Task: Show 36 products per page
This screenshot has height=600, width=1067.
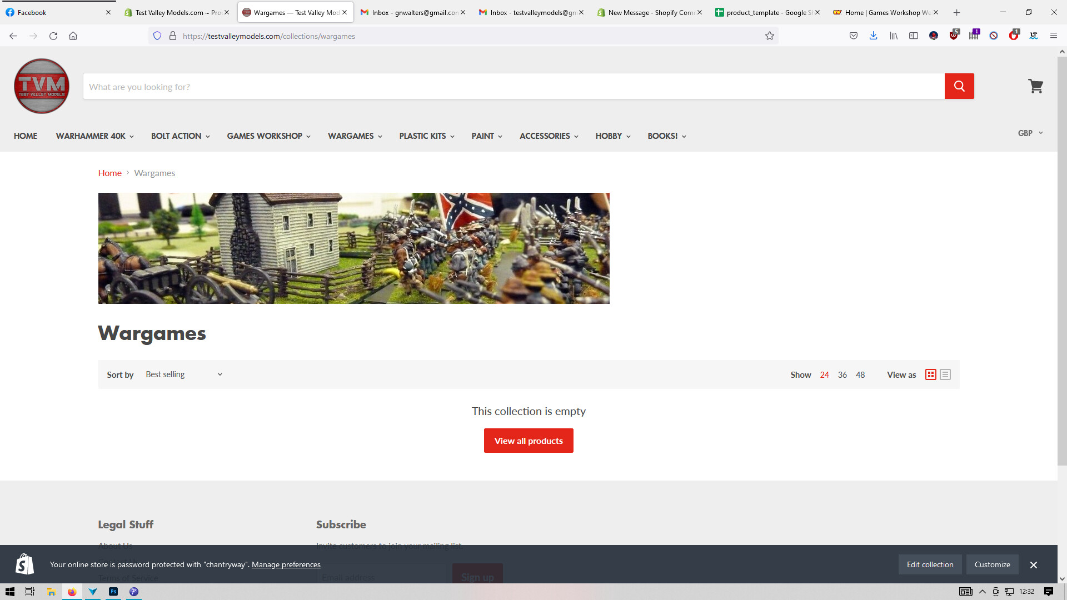Action: click(842, 375)
